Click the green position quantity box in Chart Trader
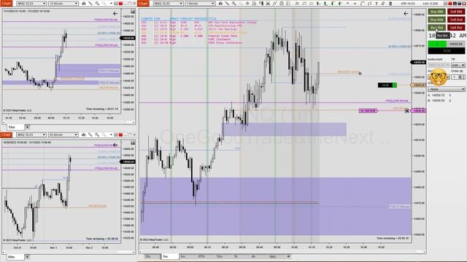This screenshot has width=467, height=262. 437,44
